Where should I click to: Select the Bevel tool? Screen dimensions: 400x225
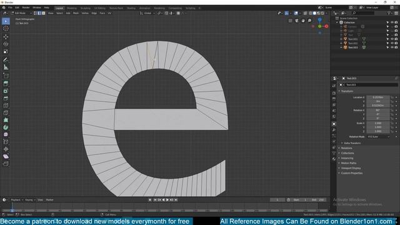click(6, 99)
